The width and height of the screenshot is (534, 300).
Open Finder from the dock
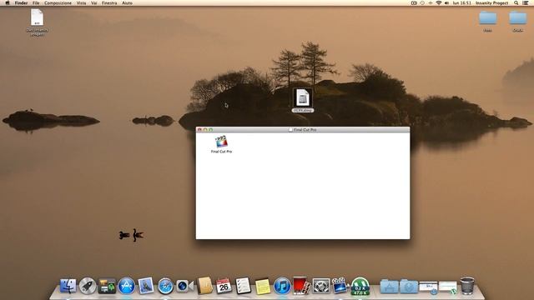68,286
